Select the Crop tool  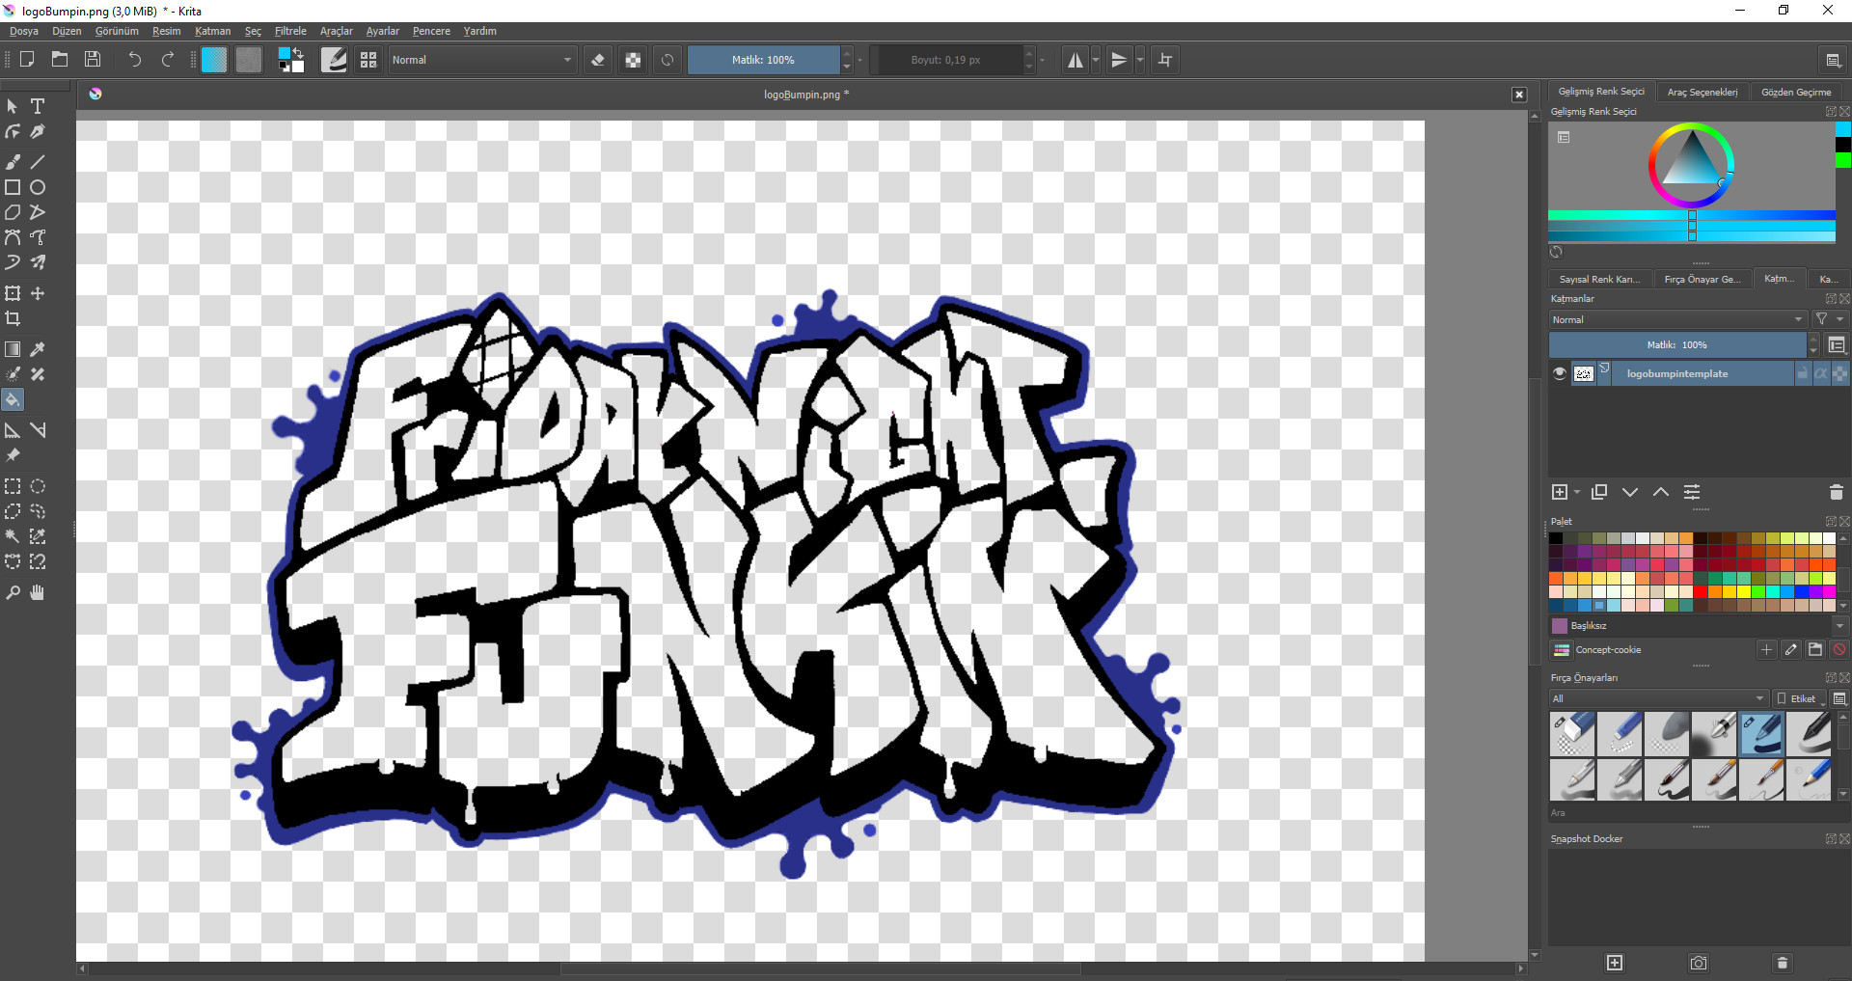coord(13,318)
